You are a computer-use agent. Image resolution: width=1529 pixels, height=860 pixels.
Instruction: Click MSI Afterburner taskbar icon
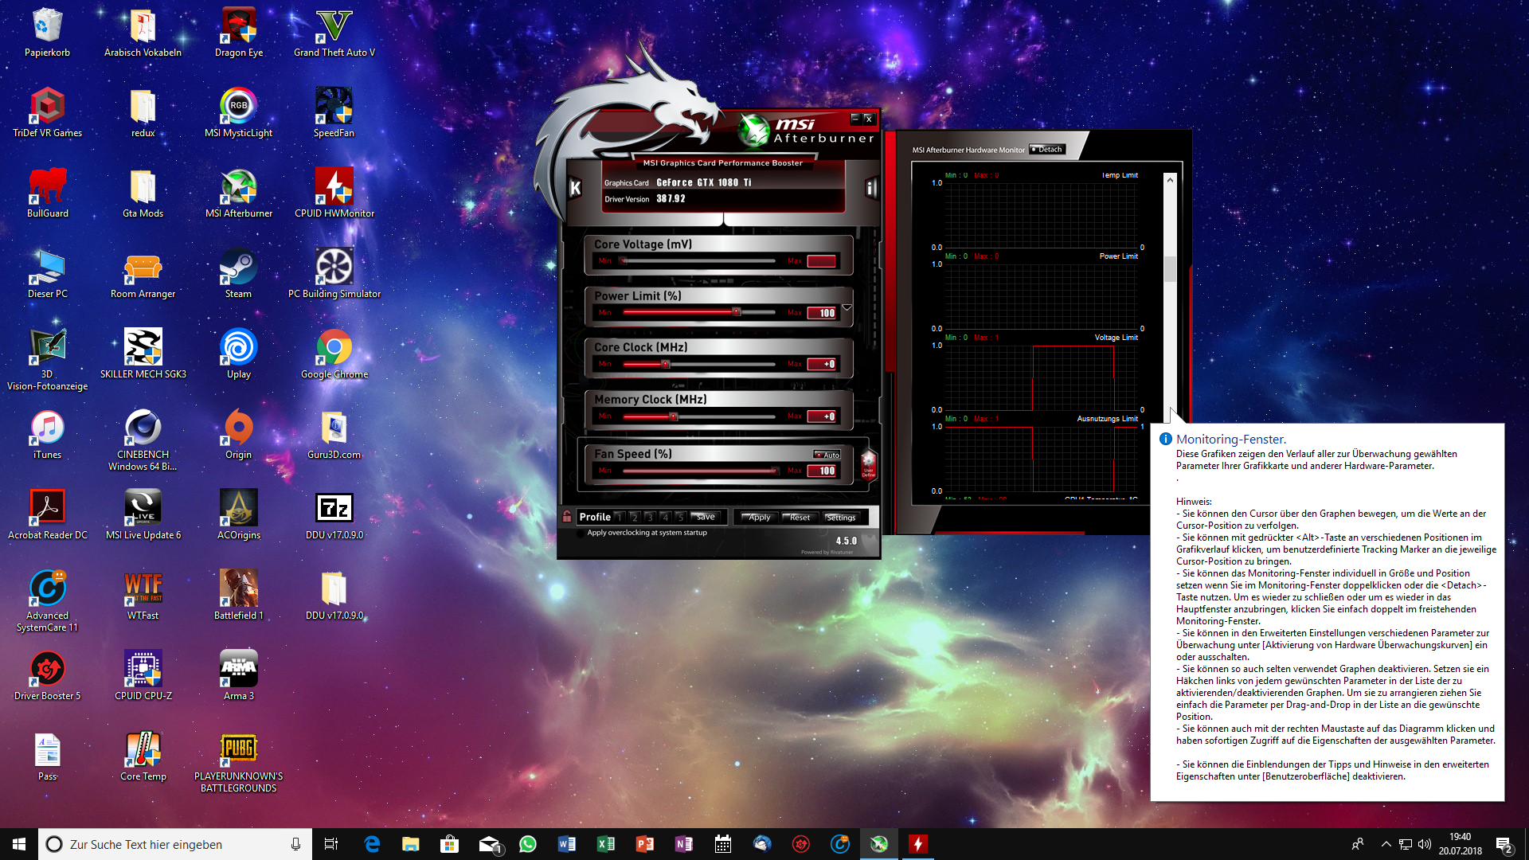tap(878, 844)
